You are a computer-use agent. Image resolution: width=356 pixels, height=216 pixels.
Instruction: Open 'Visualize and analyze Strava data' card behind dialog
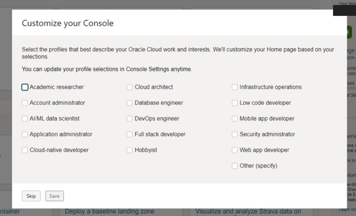point(248,211)
